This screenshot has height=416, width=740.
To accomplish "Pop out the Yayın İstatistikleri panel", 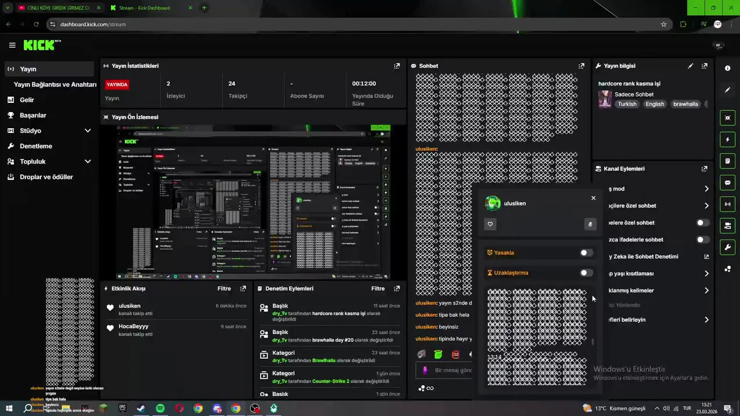I will tap(397, 66).
